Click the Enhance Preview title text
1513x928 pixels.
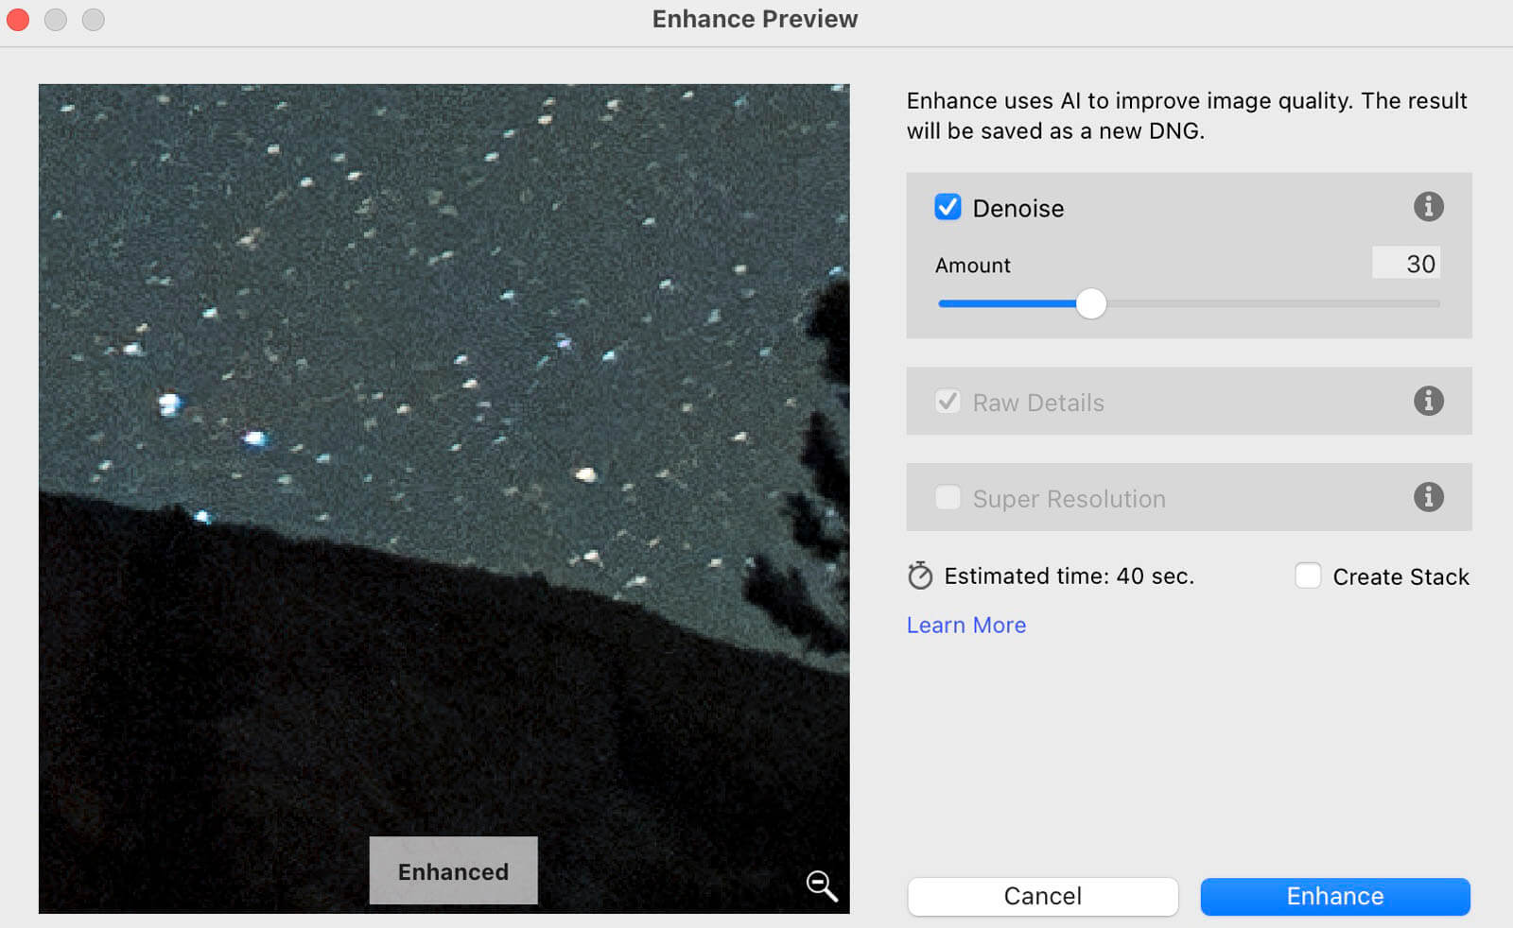pyautogui.click(x=755, y=19)
